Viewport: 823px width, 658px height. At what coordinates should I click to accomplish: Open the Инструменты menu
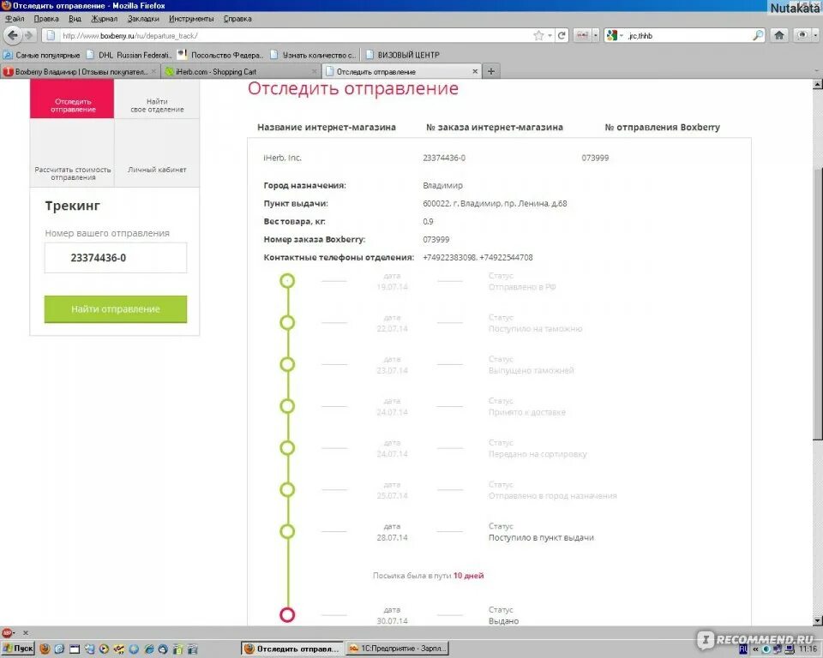tap(191, 18)
